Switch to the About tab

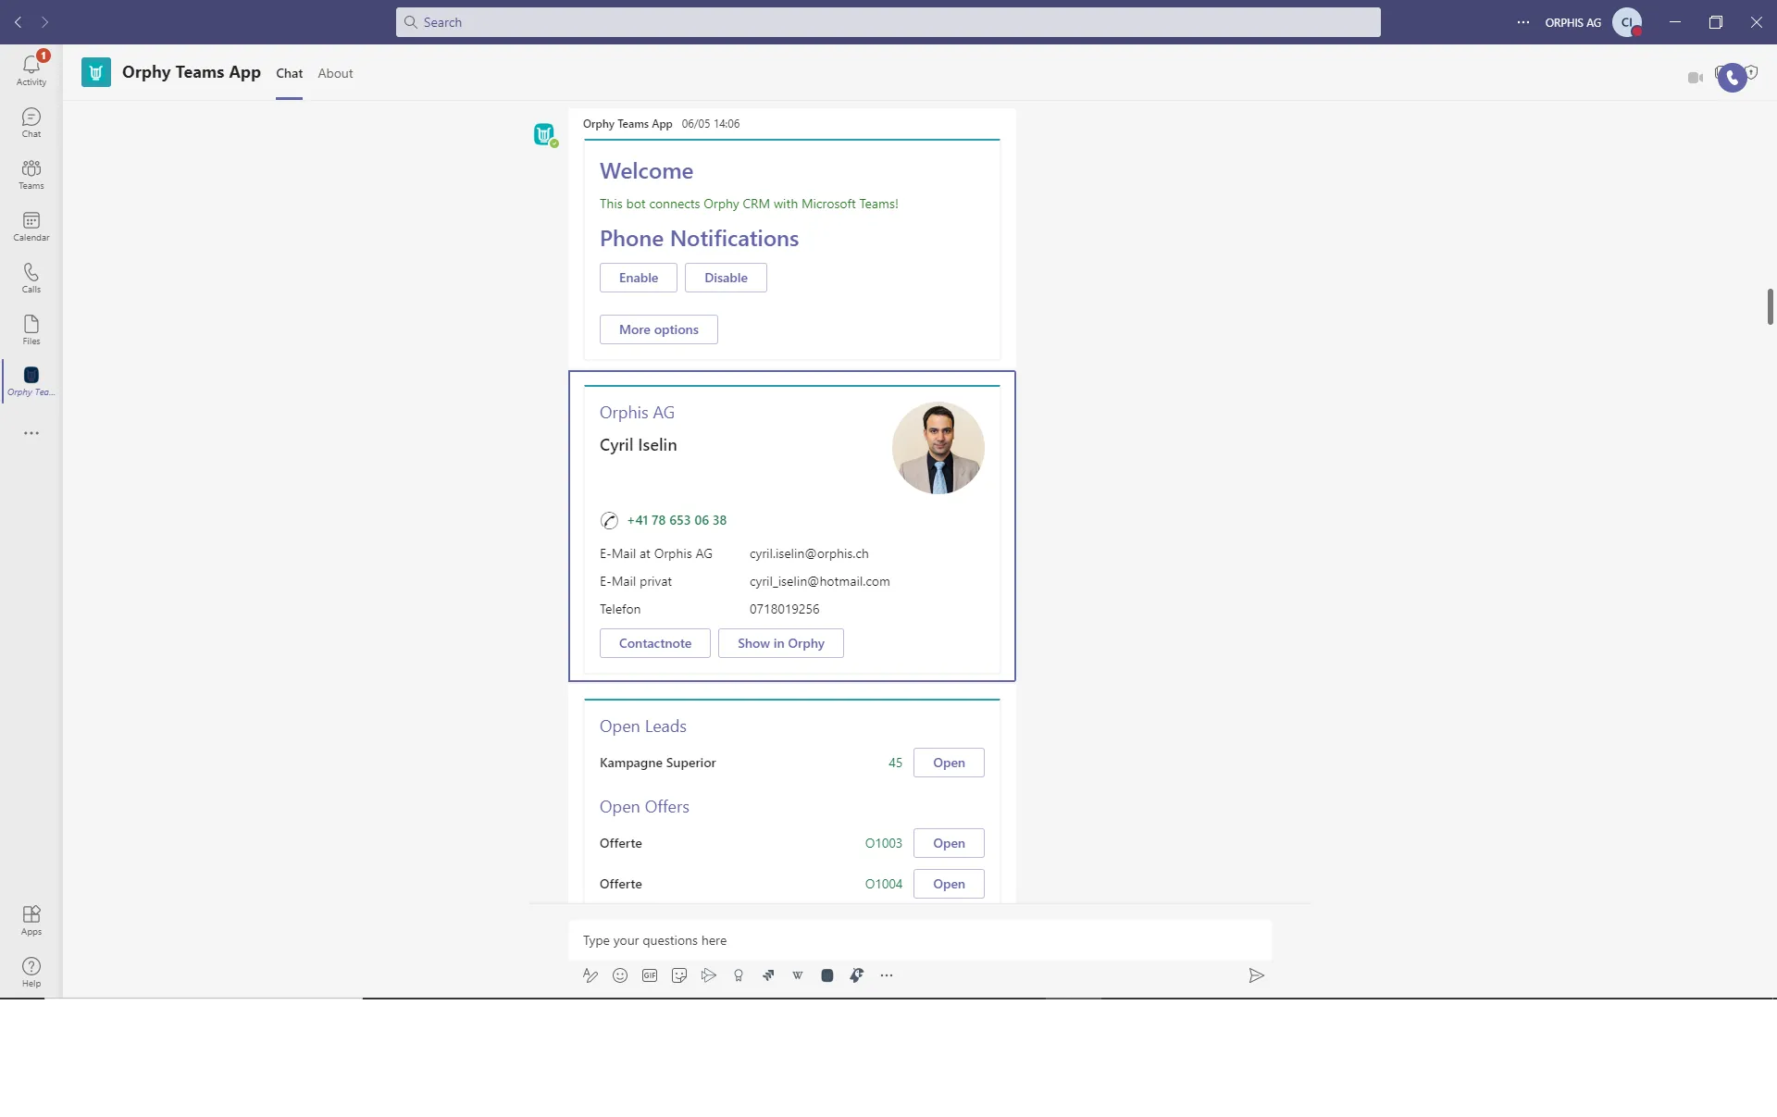click(335, 73)
